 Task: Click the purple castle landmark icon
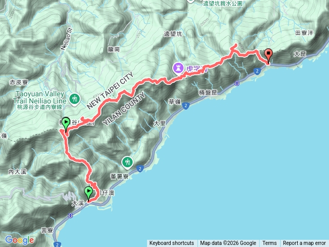coord(178,68)
